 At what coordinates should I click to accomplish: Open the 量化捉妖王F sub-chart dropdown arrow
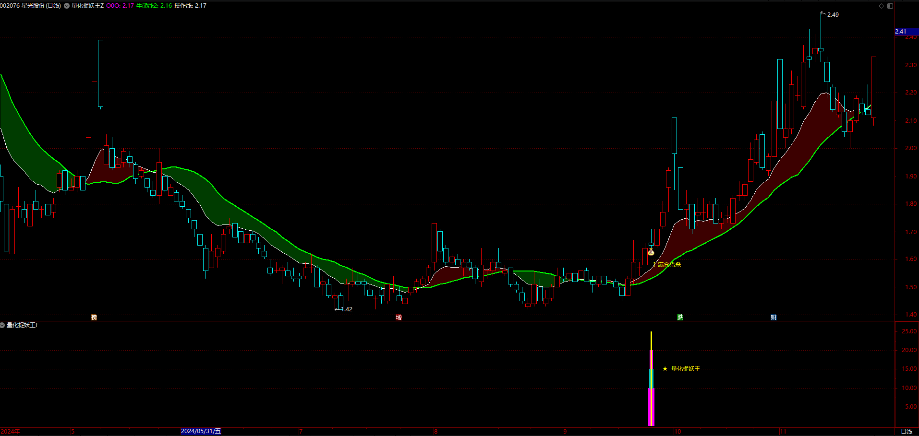[x=2, y=325]
